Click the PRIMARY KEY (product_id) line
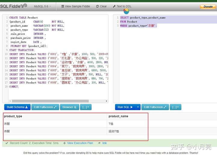 point(29,46)
